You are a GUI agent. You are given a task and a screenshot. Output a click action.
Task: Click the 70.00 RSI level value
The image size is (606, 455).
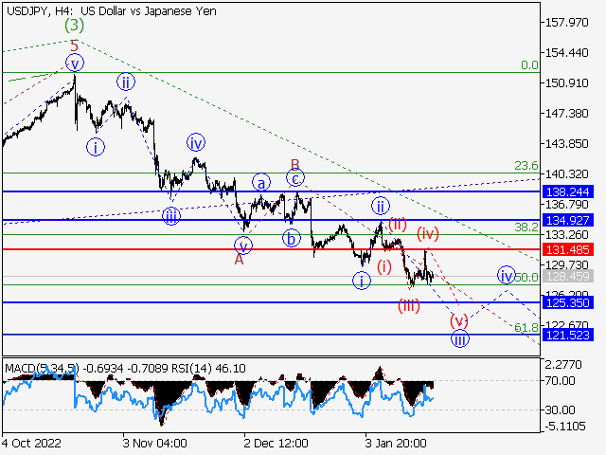(561, 381)
